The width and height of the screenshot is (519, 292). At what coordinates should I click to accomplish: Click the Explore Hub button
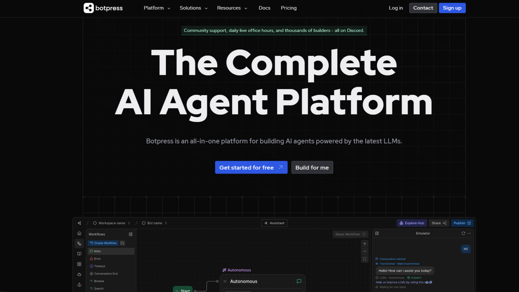(x=412, y=223)
